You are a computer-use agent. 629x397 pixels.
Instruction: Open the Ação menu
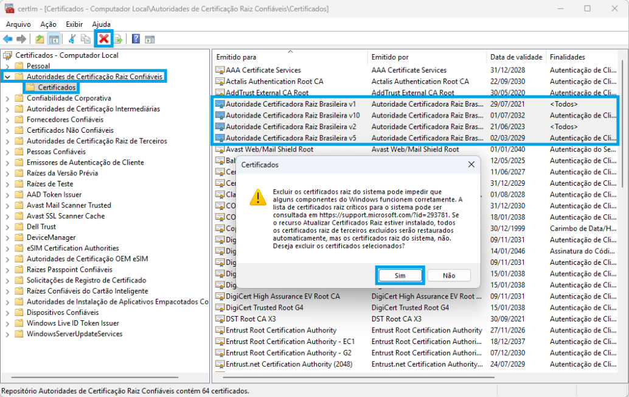tap(48, 24)
